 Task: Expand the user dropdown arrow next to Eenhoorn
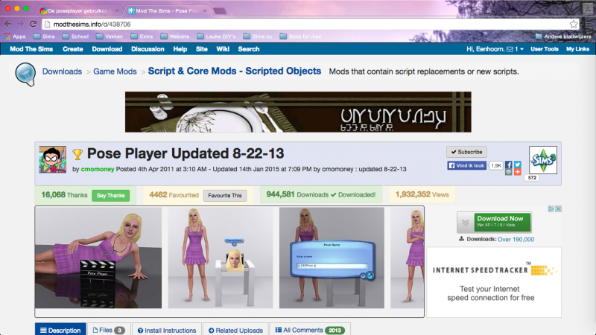[x=522, y=49]
